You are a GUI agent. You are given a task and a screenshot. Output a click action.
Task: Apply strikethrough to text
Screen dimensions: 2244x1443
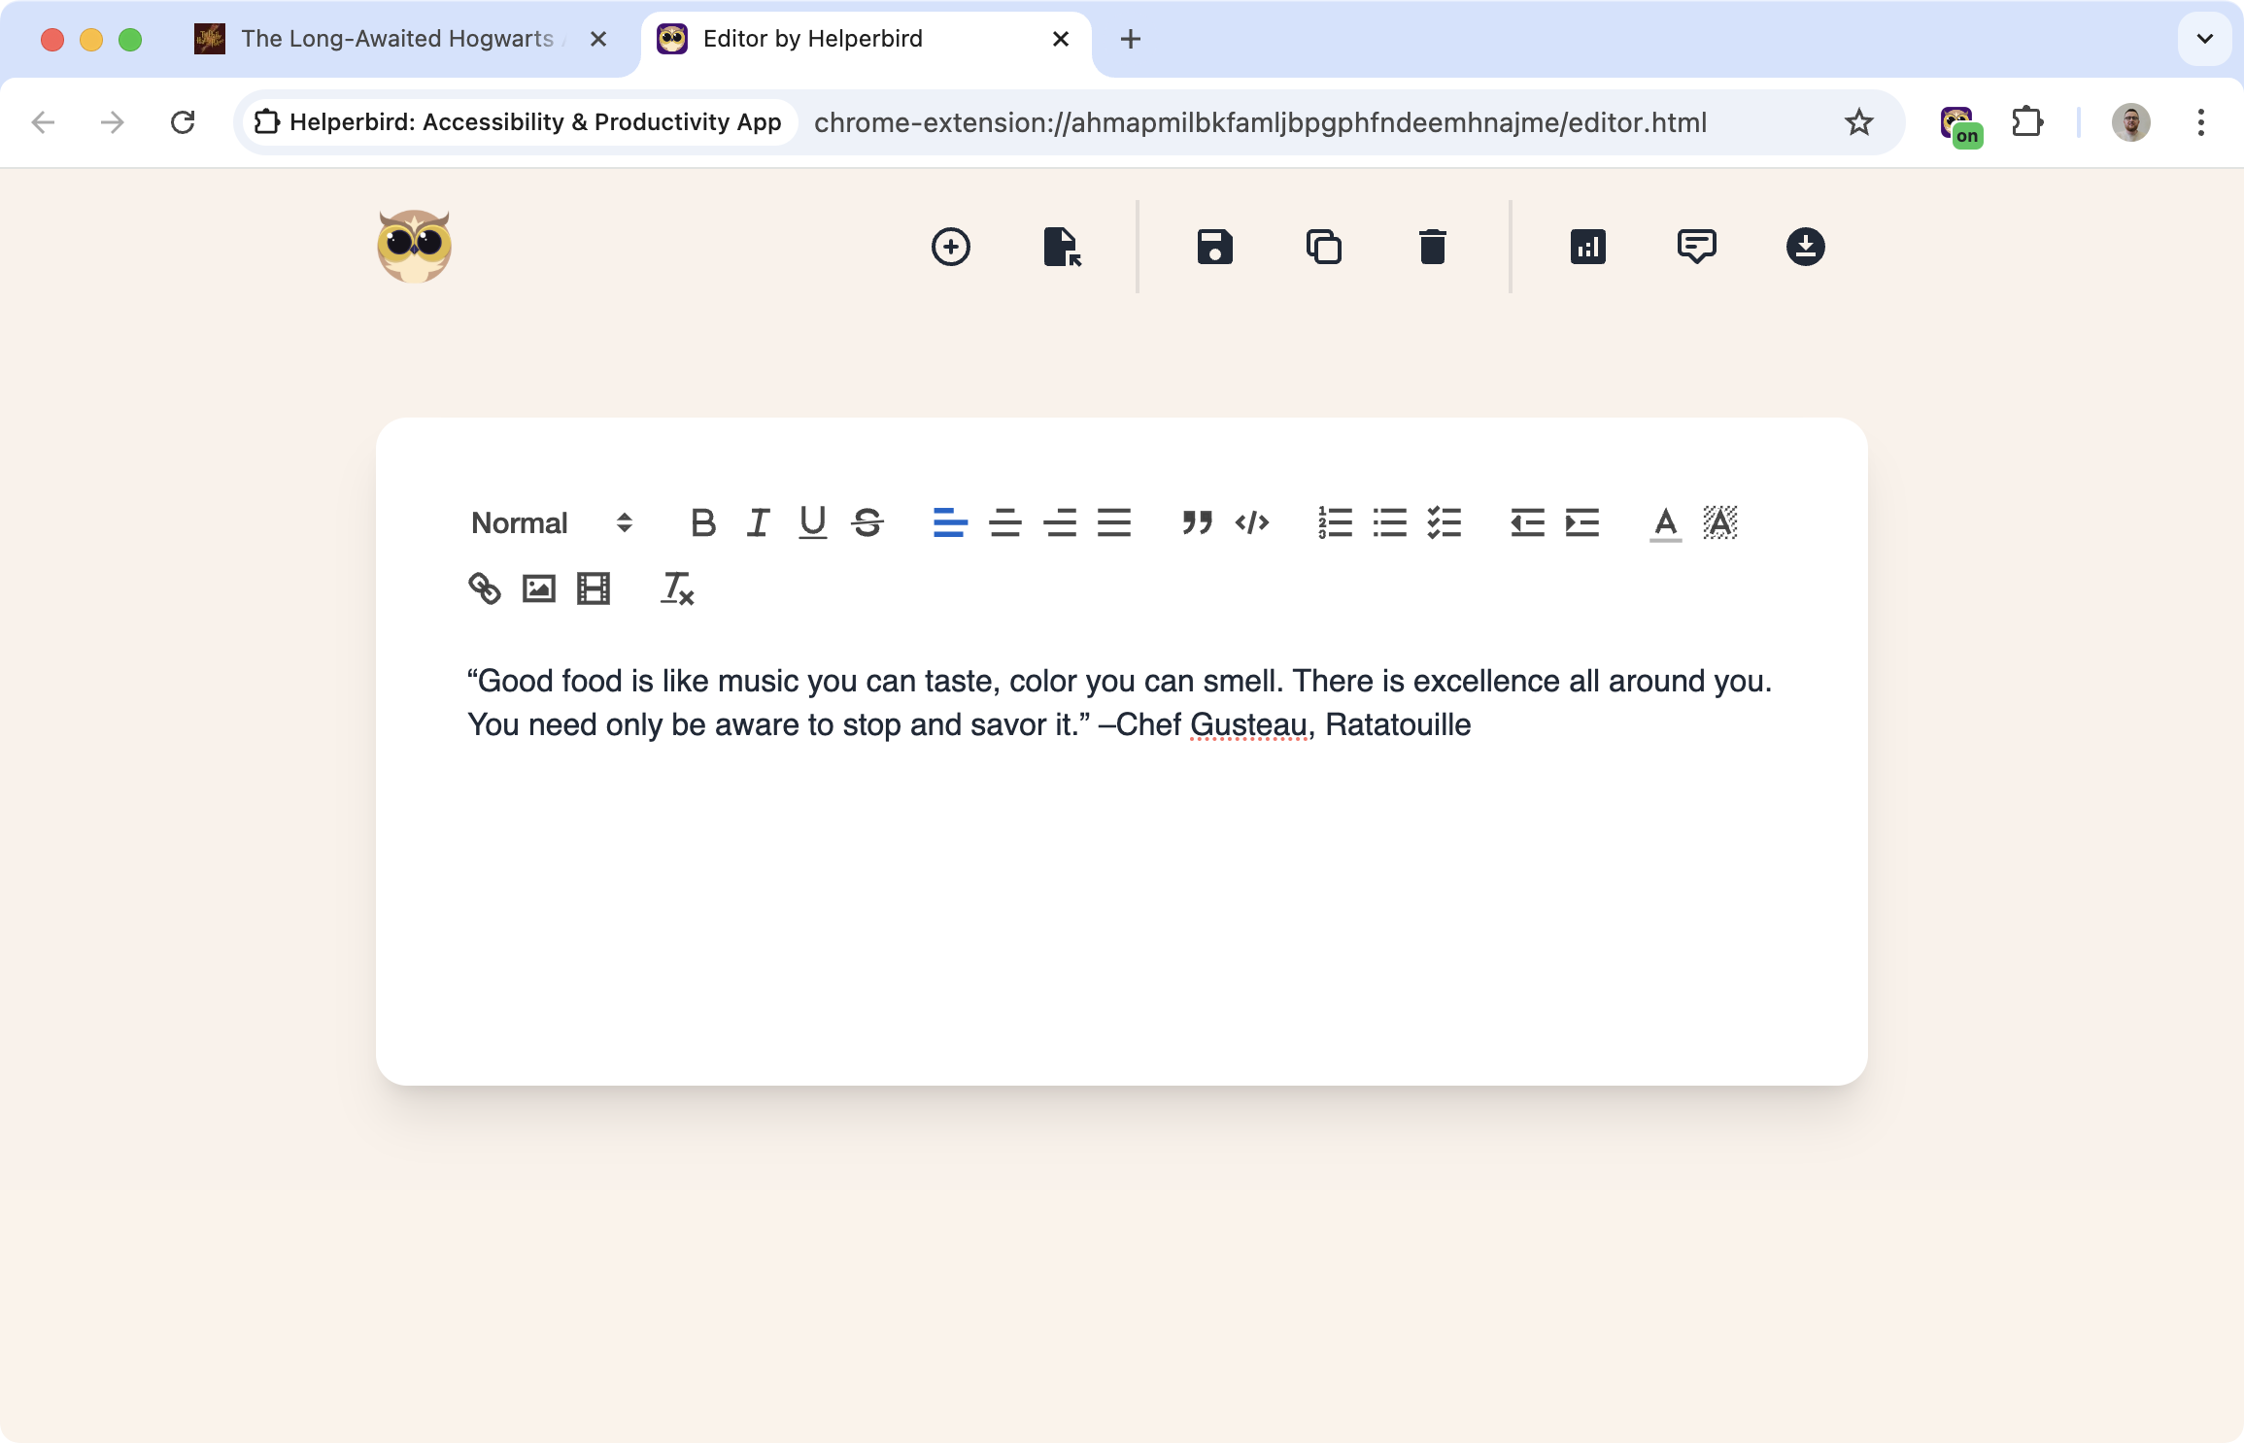pyautogui.click(x=867, y=523)
